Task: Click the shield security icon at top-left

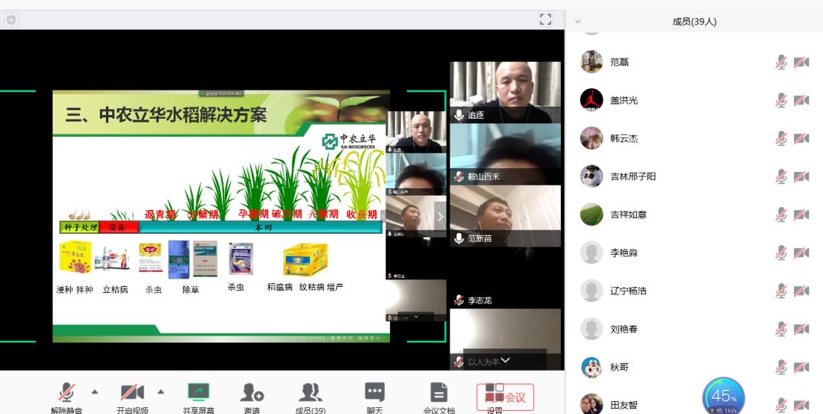Action: pos(11,20)
